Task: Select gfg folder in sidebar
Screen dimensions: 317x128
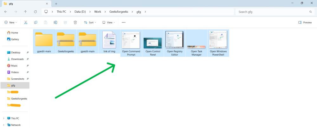Action: point(15,85)
